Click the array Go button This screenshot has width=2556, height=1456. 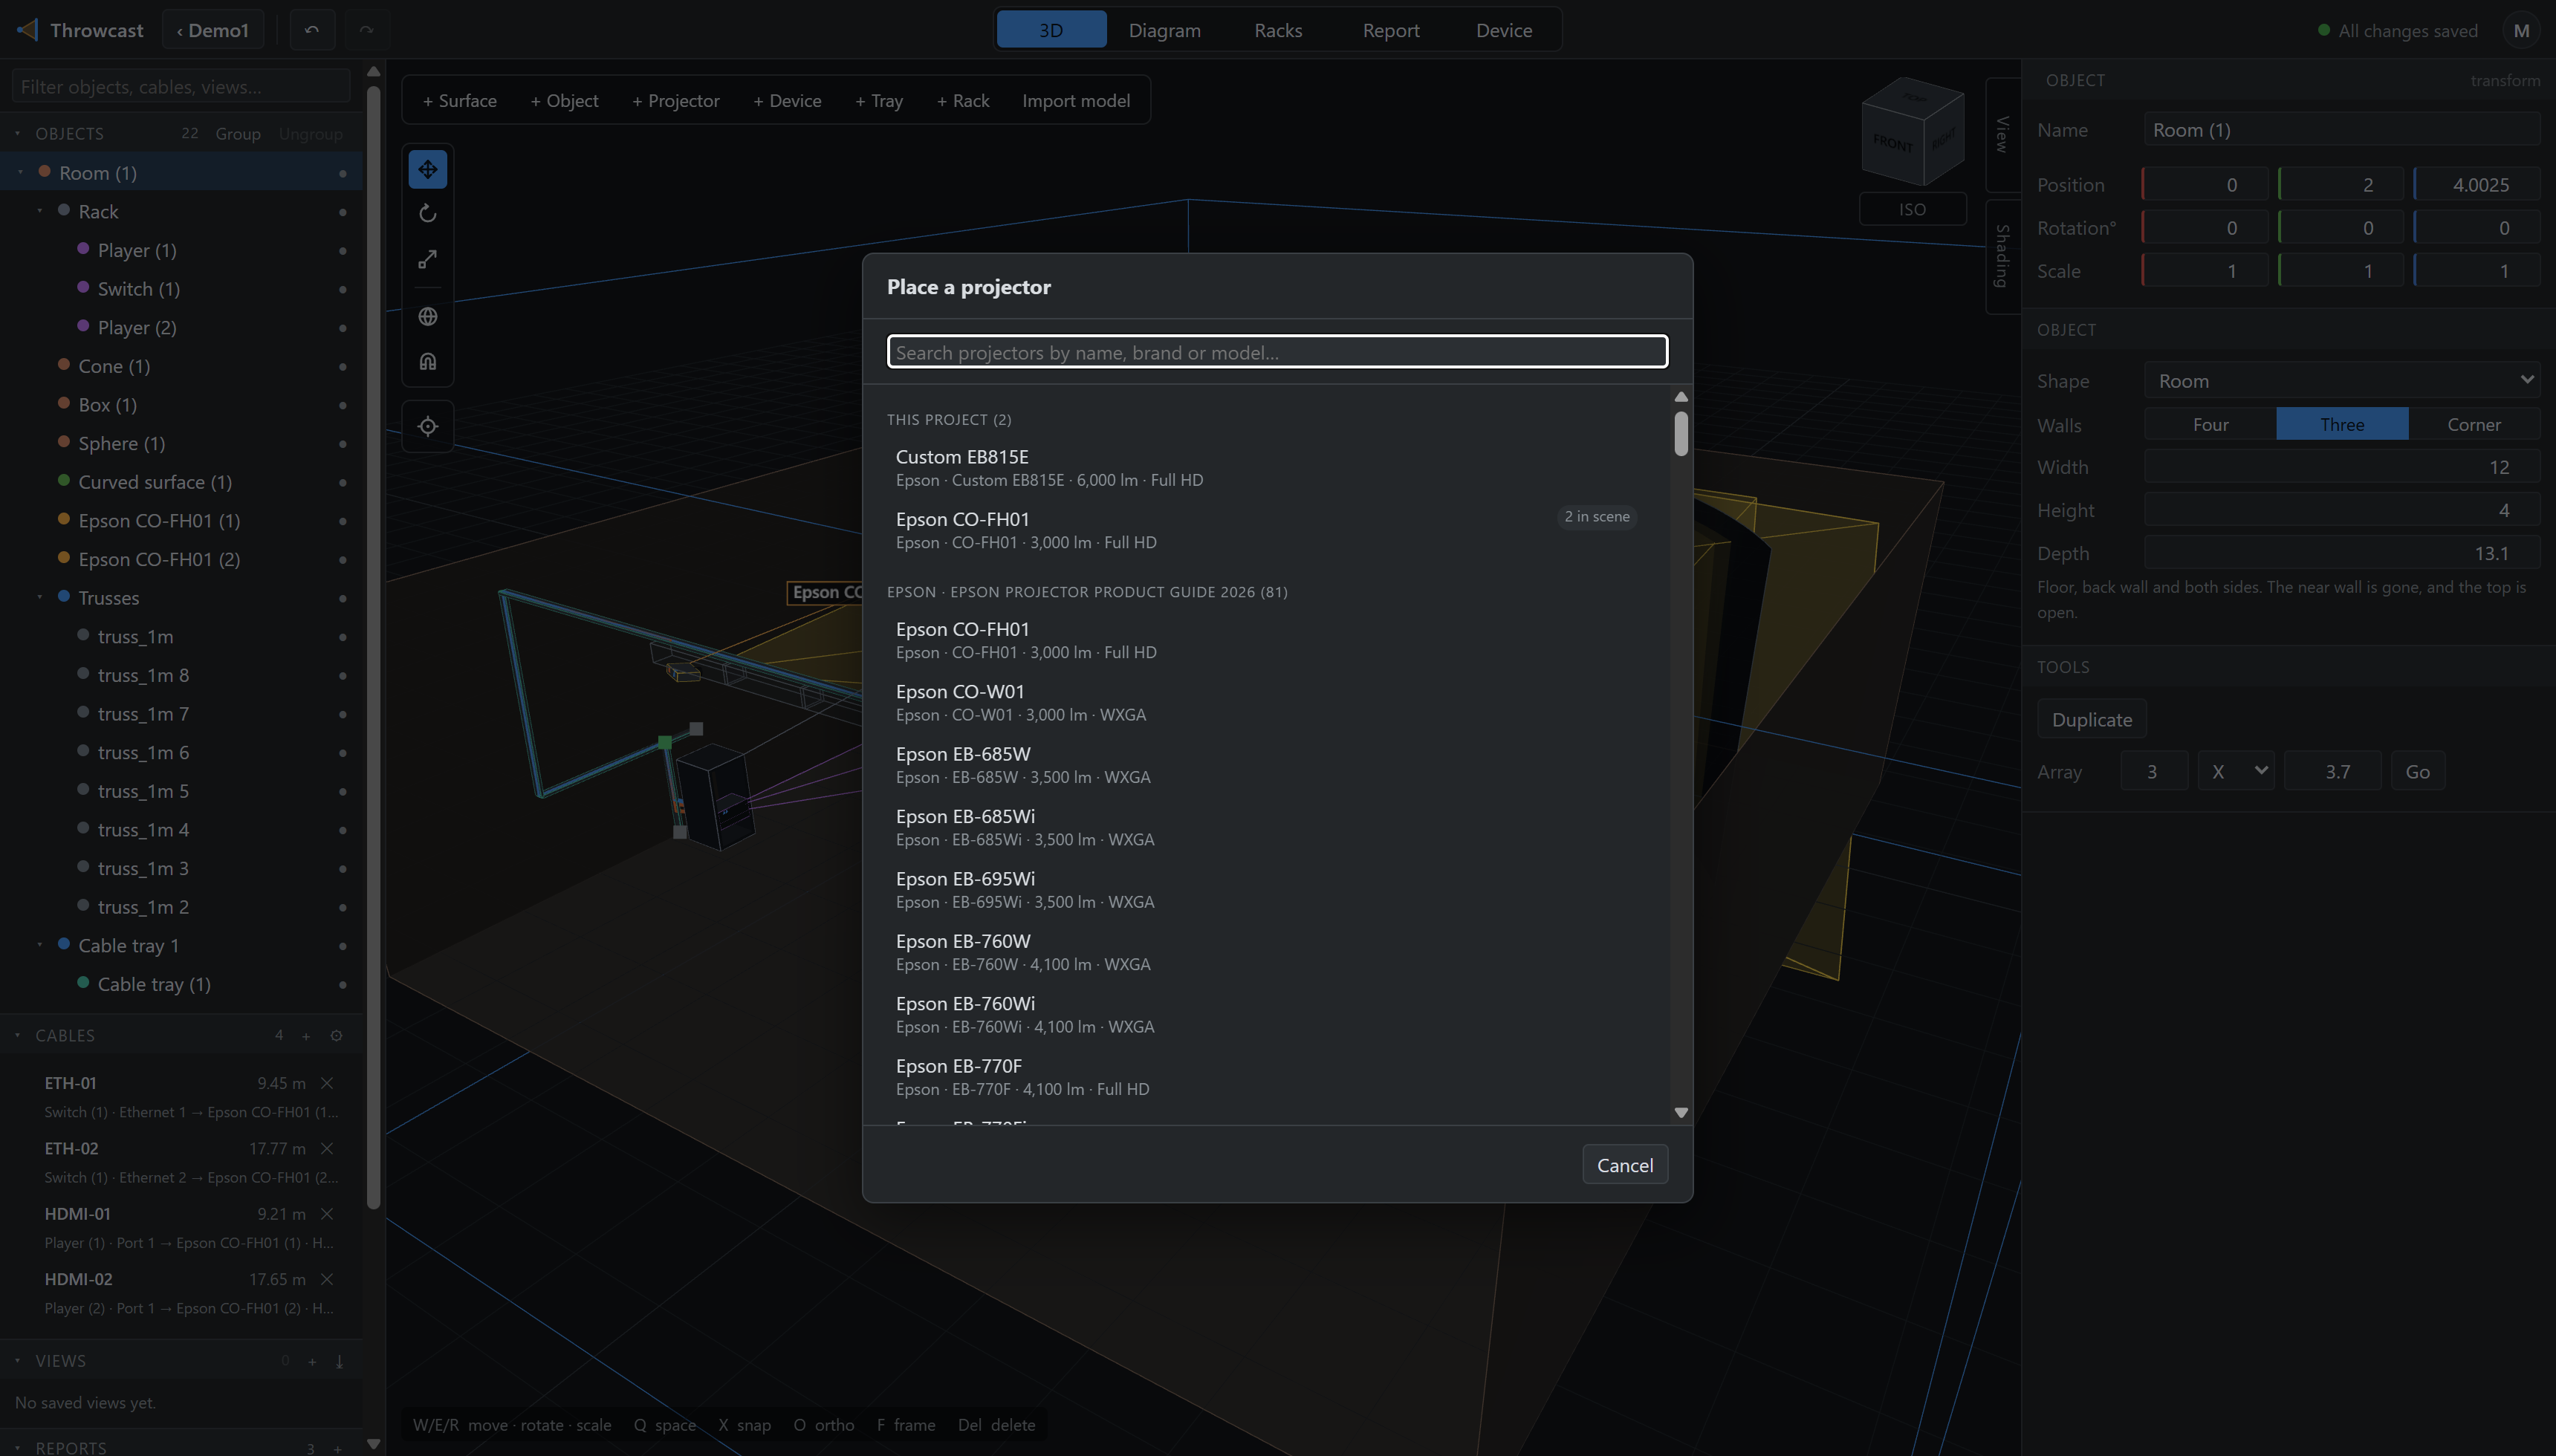[2417, 771]
